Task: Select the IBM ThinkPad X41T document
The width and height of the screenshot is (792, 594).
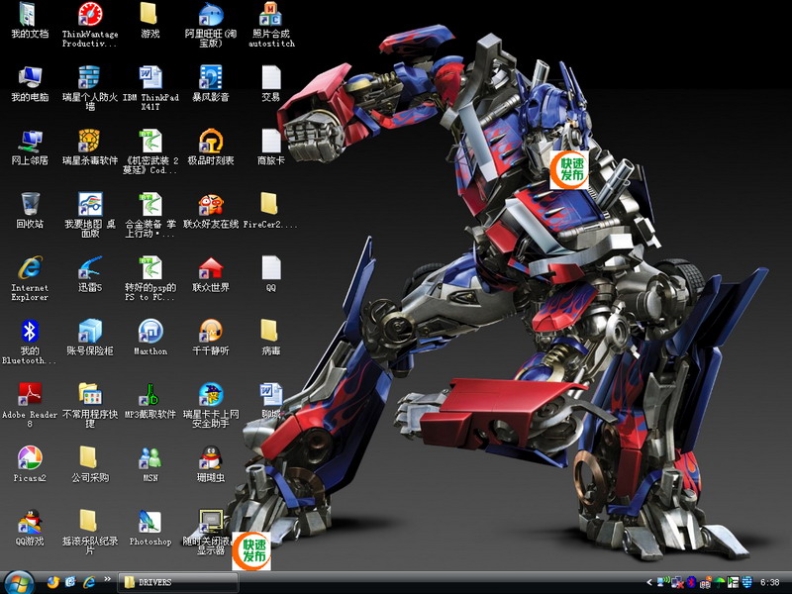Action: 150,89
